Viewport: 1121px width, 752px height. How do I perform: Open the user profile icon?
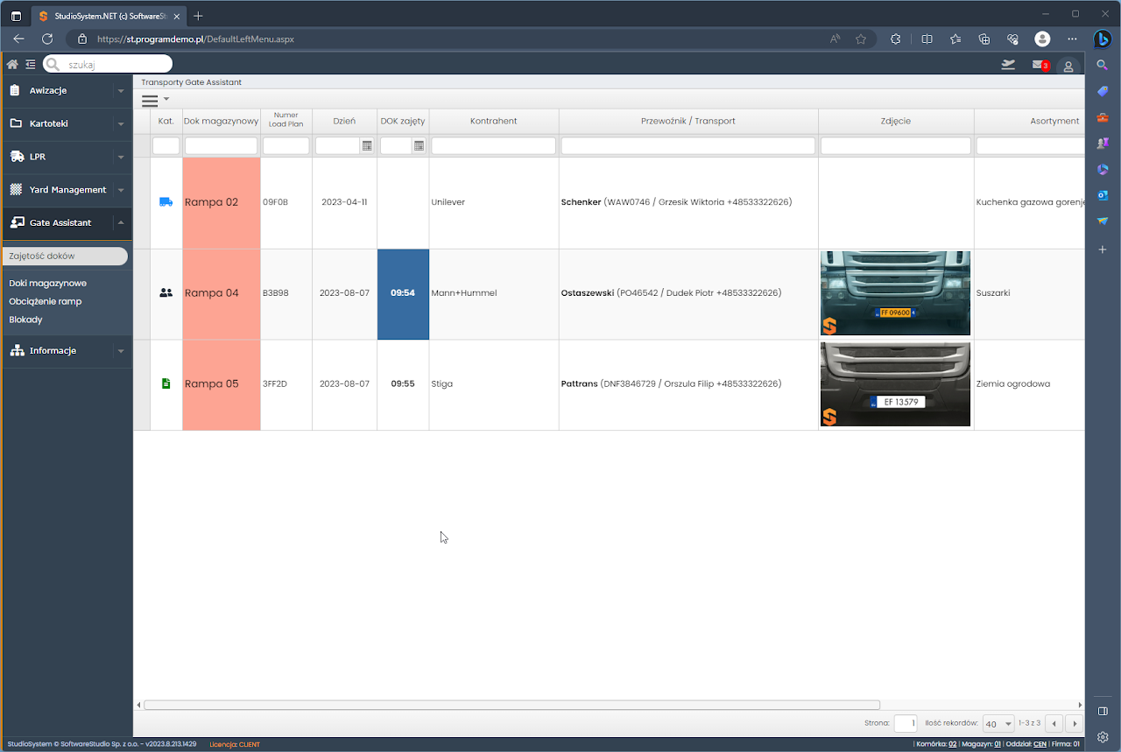click(1068, 67)
